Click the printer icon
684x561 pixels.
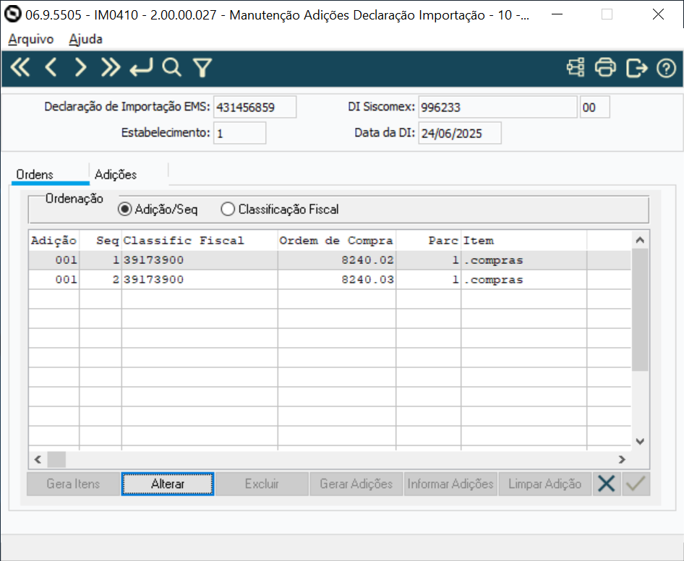605,68
